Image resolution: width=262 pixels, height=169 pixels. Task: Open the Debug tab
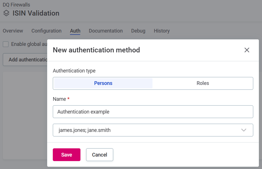[138, 31]
